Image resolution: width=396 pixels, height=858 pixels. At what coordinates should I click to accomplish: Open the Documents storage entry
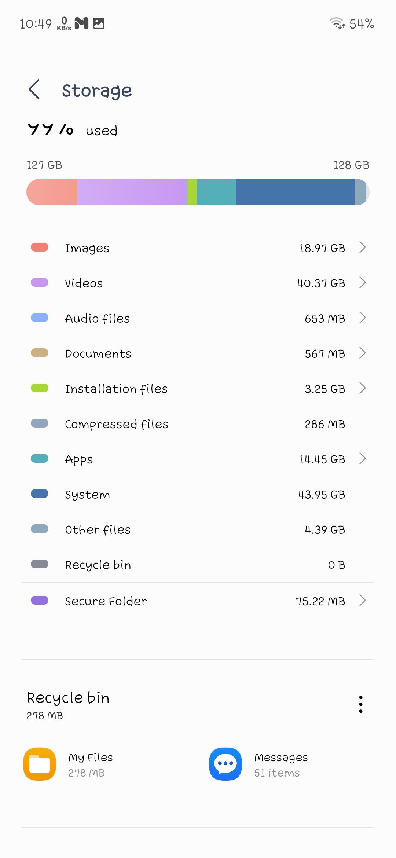pyautogui.click(x=198, y=353)
